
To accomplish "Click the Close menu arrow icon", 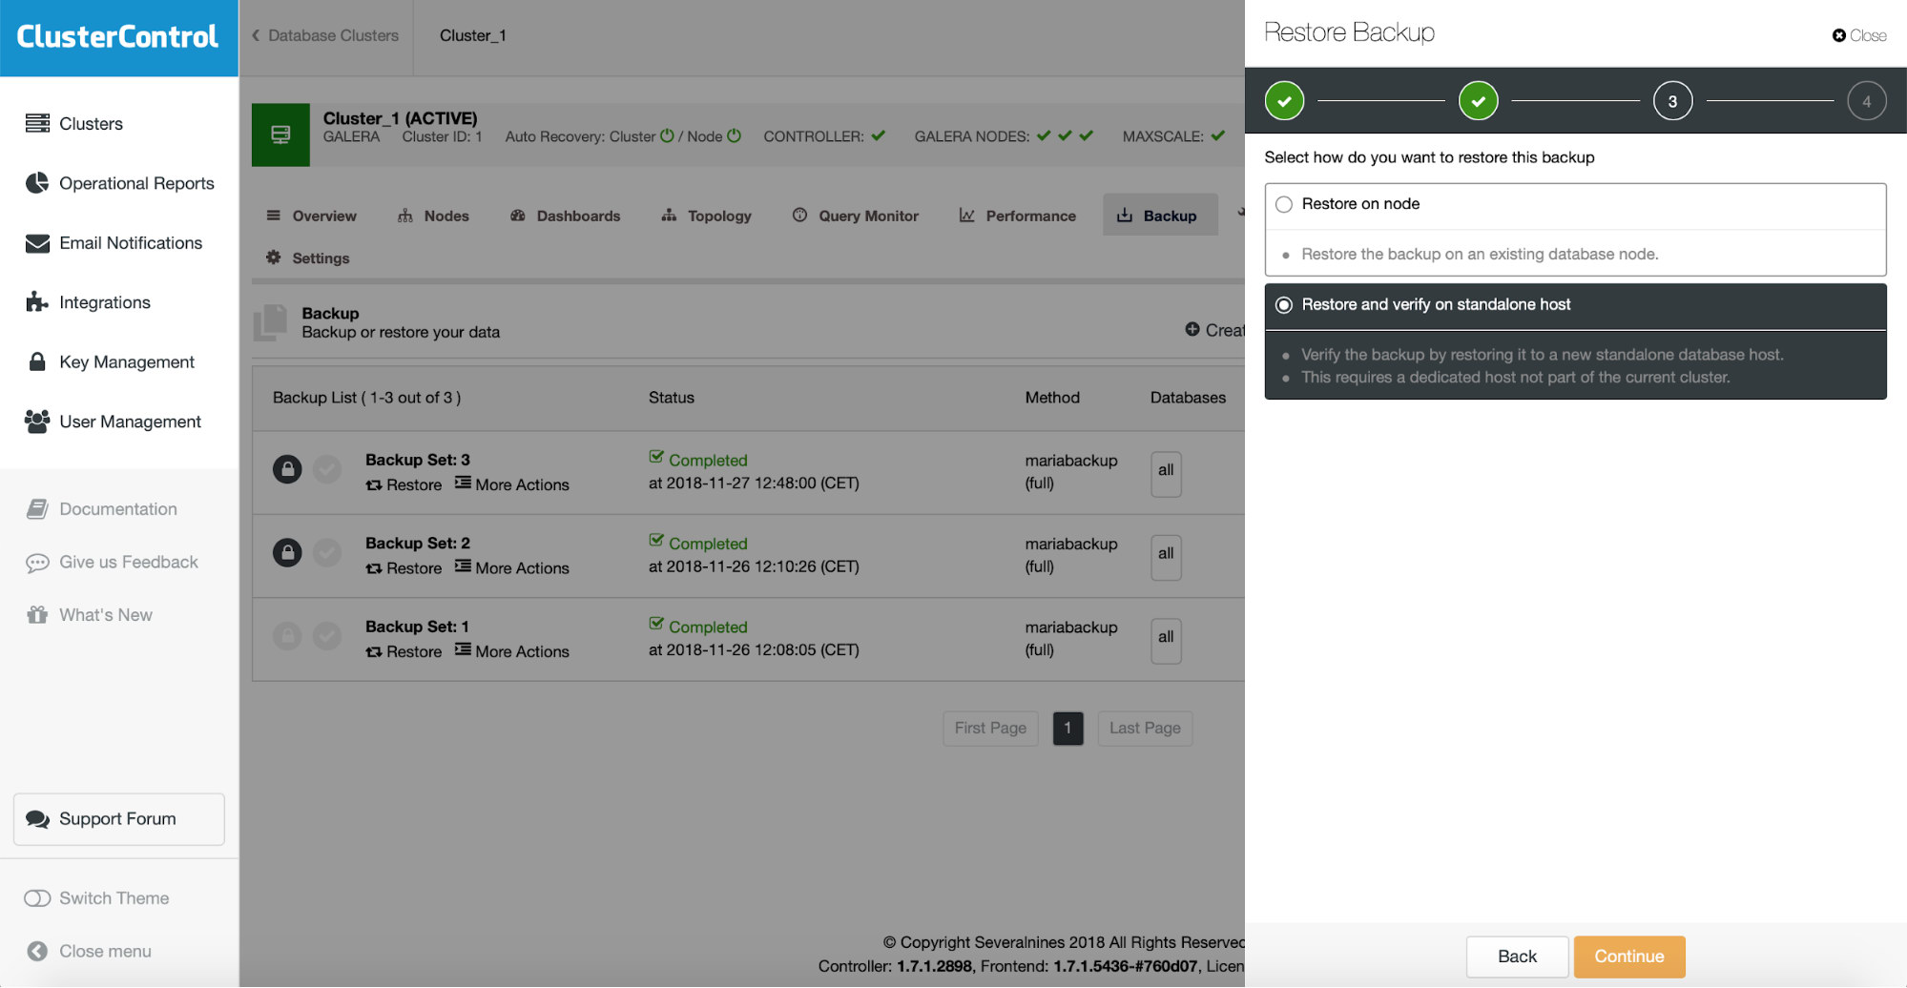I will click(x=37, y=951).
